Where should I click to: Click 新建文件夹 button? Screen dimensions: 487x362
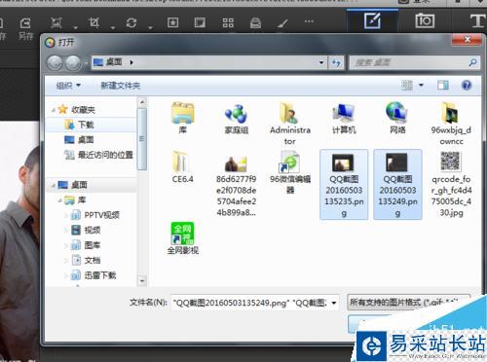(121, 86)
